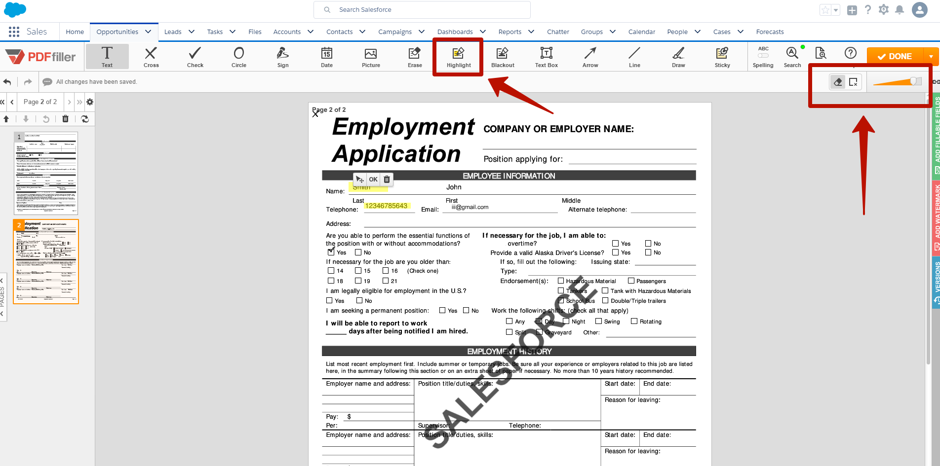Expand the Leads tab dropdown

point(192,32)
